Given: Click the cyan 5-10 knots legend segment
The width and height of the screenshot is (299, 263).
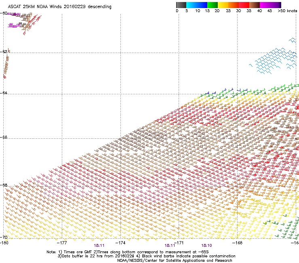Looking at the screenshot, I should pos(192,5).
